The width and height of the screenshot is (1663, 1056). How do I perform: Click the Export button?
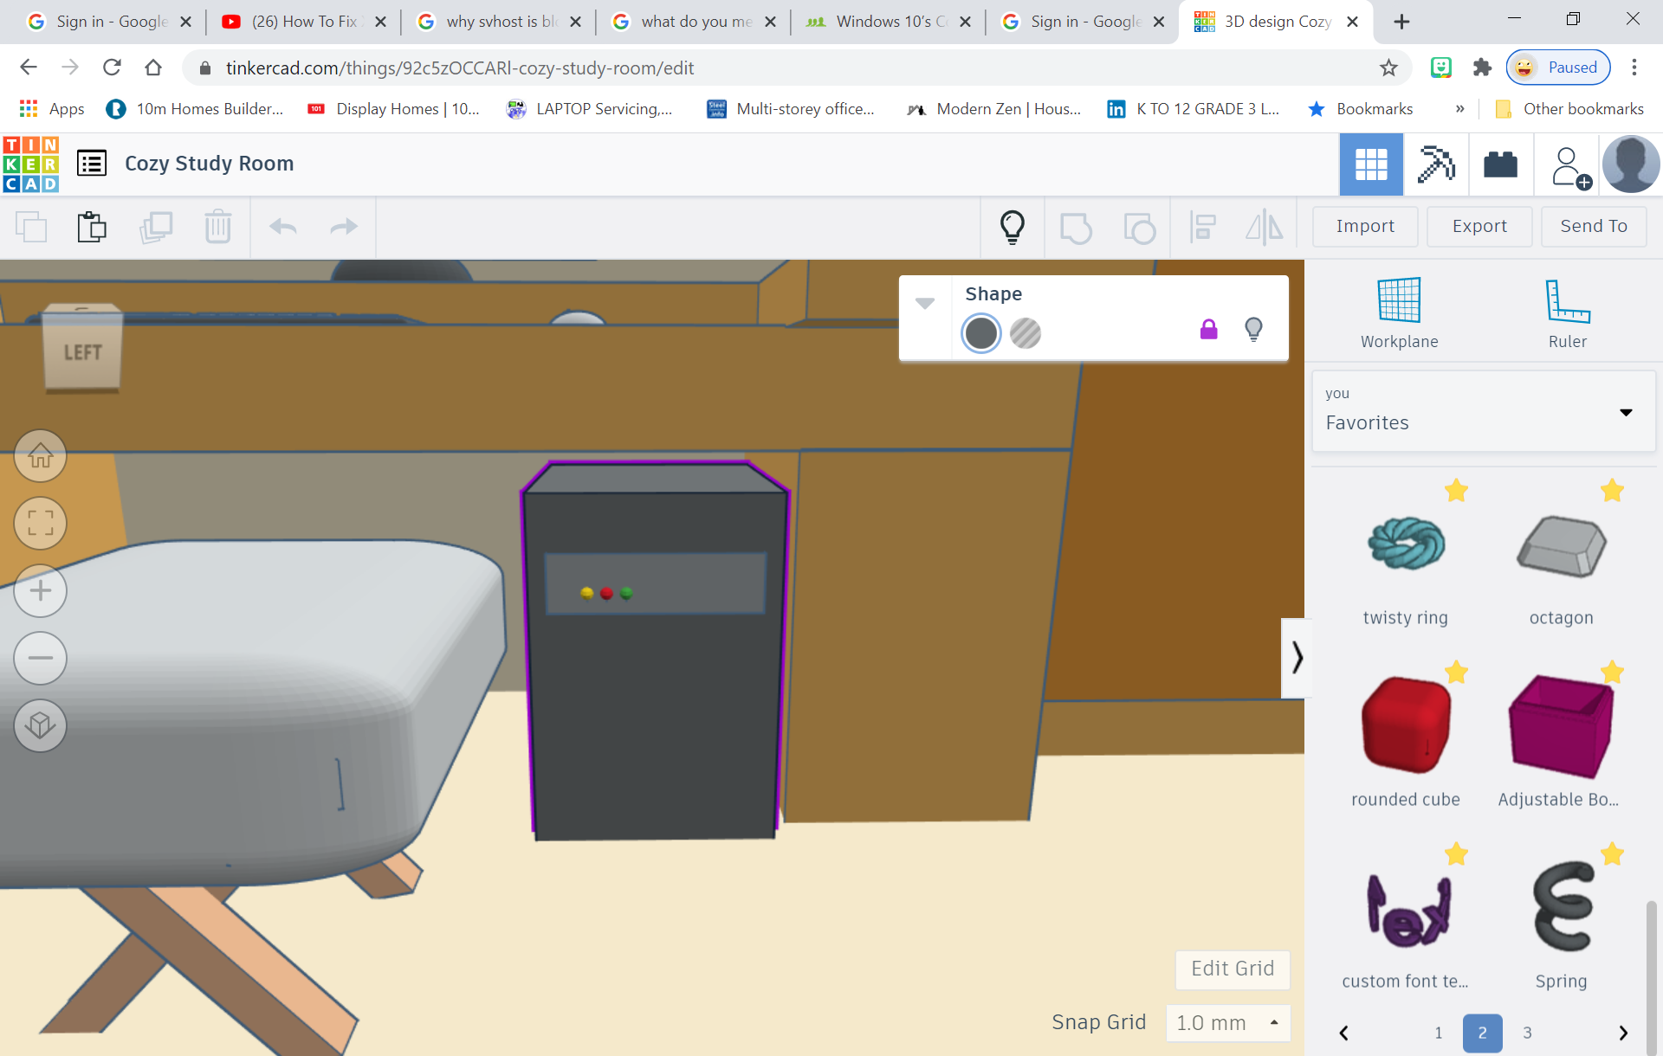point(1479,226)
